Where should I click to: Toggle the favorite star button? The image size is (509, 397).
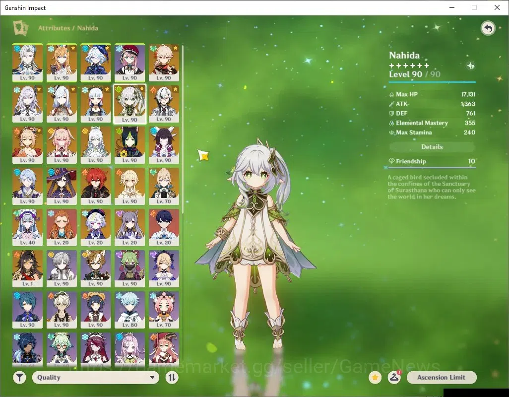[x=375, y=378]
